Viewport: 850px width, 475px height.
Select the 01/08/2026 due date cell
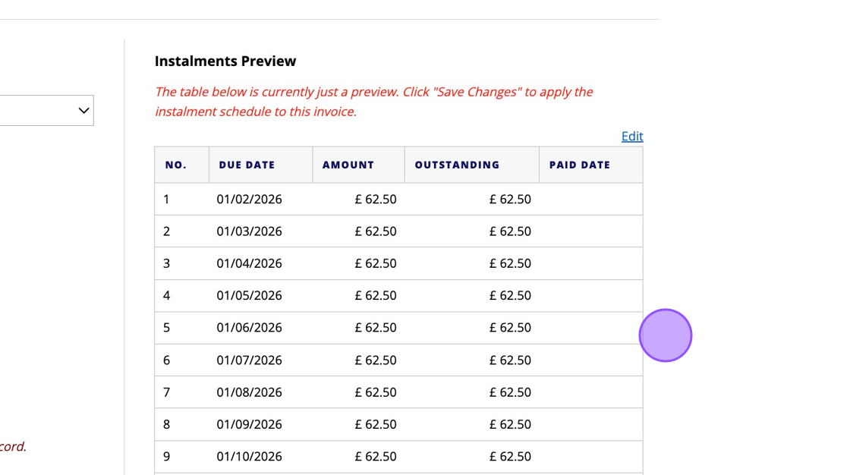(x=249, y=392)
